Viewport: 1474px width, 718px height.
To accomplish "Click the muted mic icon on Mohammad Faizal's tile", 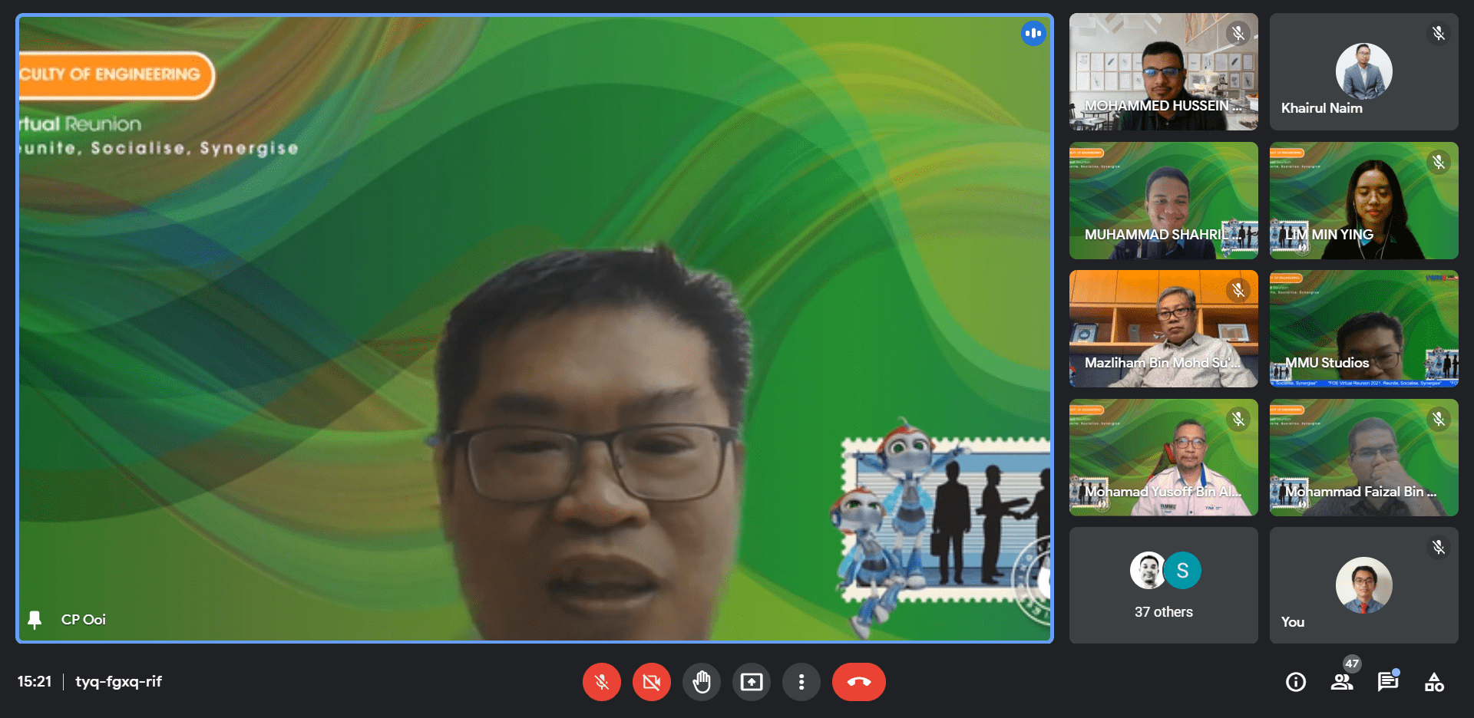I will [x=1439, y=420].
